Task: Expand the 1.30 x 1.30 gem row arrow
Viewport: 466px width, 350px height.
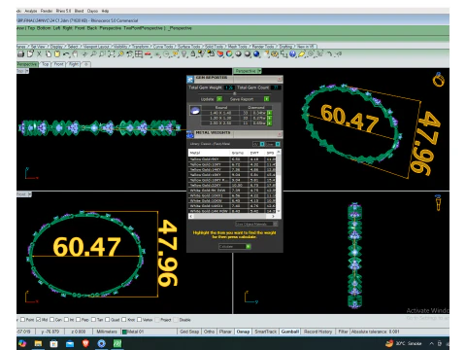Action: coord(270,119)
